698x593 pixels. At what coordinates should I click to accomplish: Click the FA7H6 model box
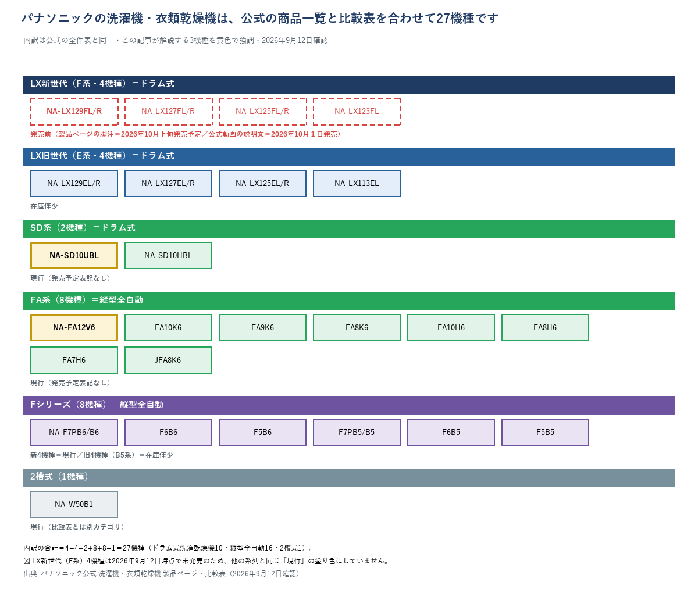tap(74, 360)
